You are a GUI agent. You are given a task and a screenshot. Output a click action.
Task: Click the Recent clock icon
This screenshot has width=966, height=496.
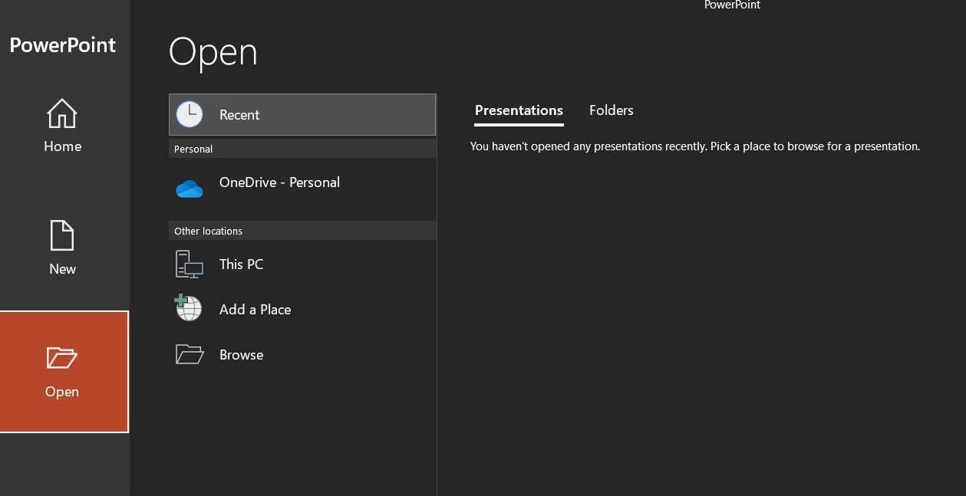tap(190, 115)
